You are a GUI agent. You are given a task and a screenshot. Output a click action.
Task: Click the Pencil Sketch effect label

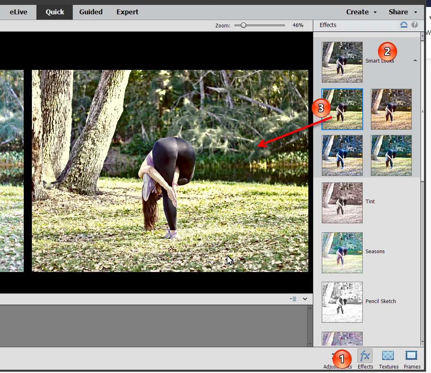(380, 301)
